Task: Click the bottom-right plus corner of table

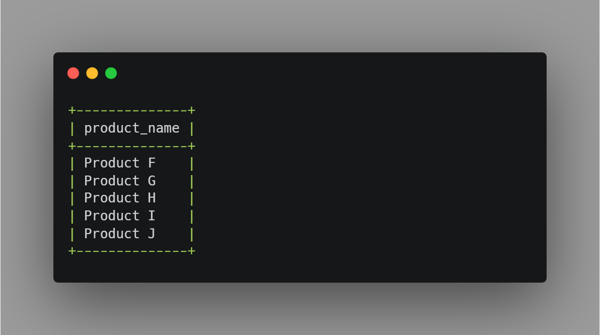Action: [191, 251]
